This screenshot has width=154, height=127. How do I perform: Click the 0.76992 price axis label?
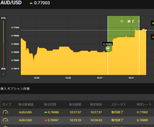15,44
